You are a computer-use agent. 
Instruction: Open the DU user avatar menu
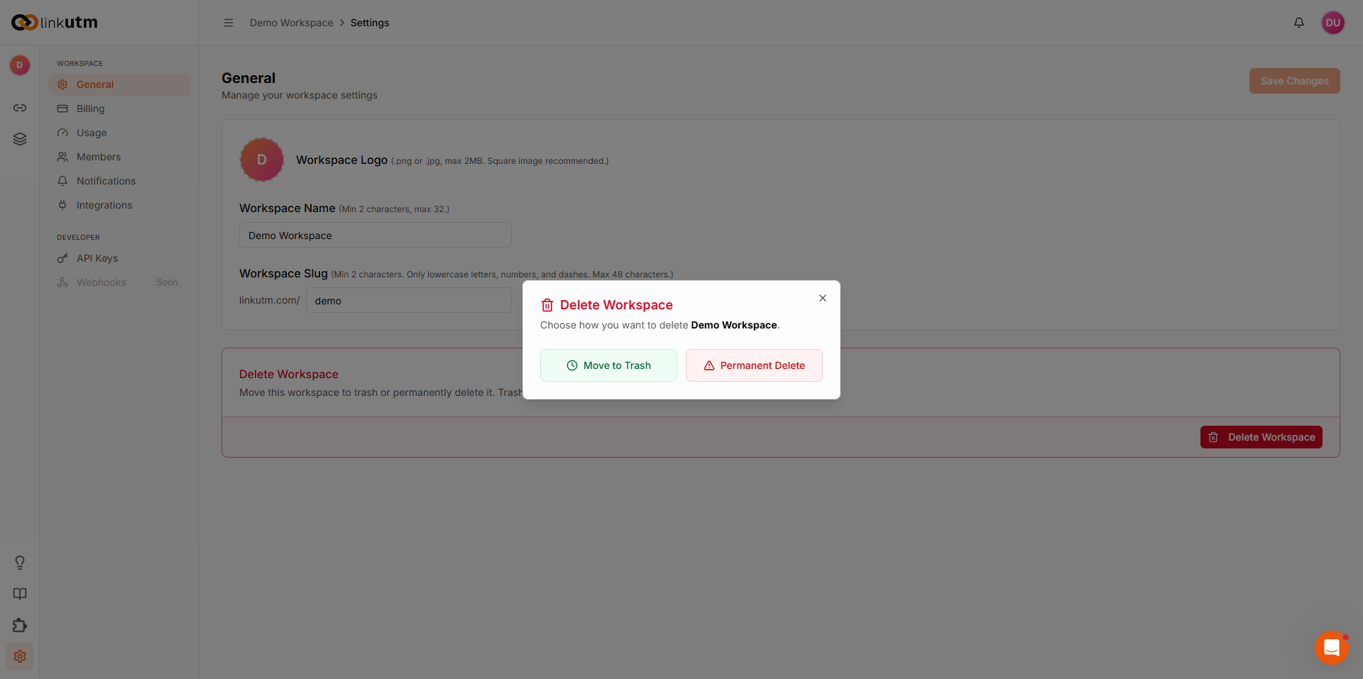coord(1333,23)
